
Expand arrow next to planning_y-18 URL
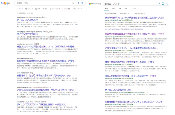click(53, 32)
